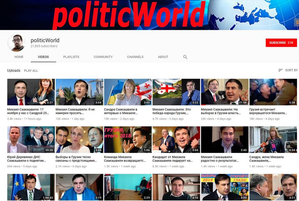Open the 3:04 thumbnail with palm trees
Screen dimensions: 299x201
(x=79, y=92)
